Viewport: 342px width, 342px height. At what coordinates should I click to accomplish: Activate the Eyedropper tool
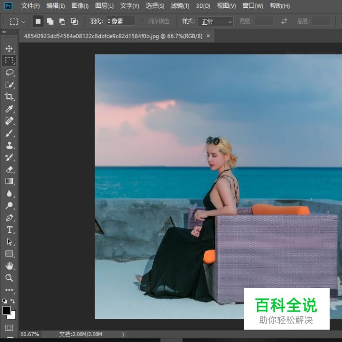tap(9, 109)
